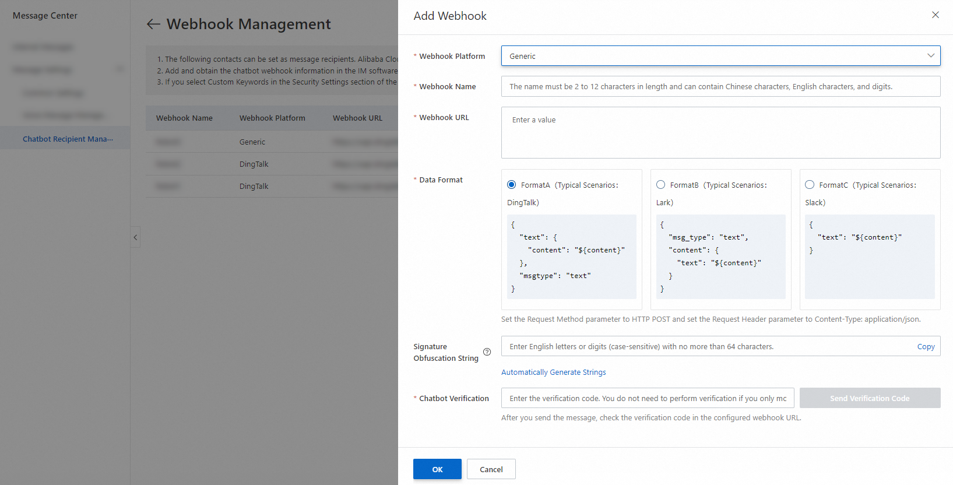Click the Copy link in the signature field

point(926,346)
